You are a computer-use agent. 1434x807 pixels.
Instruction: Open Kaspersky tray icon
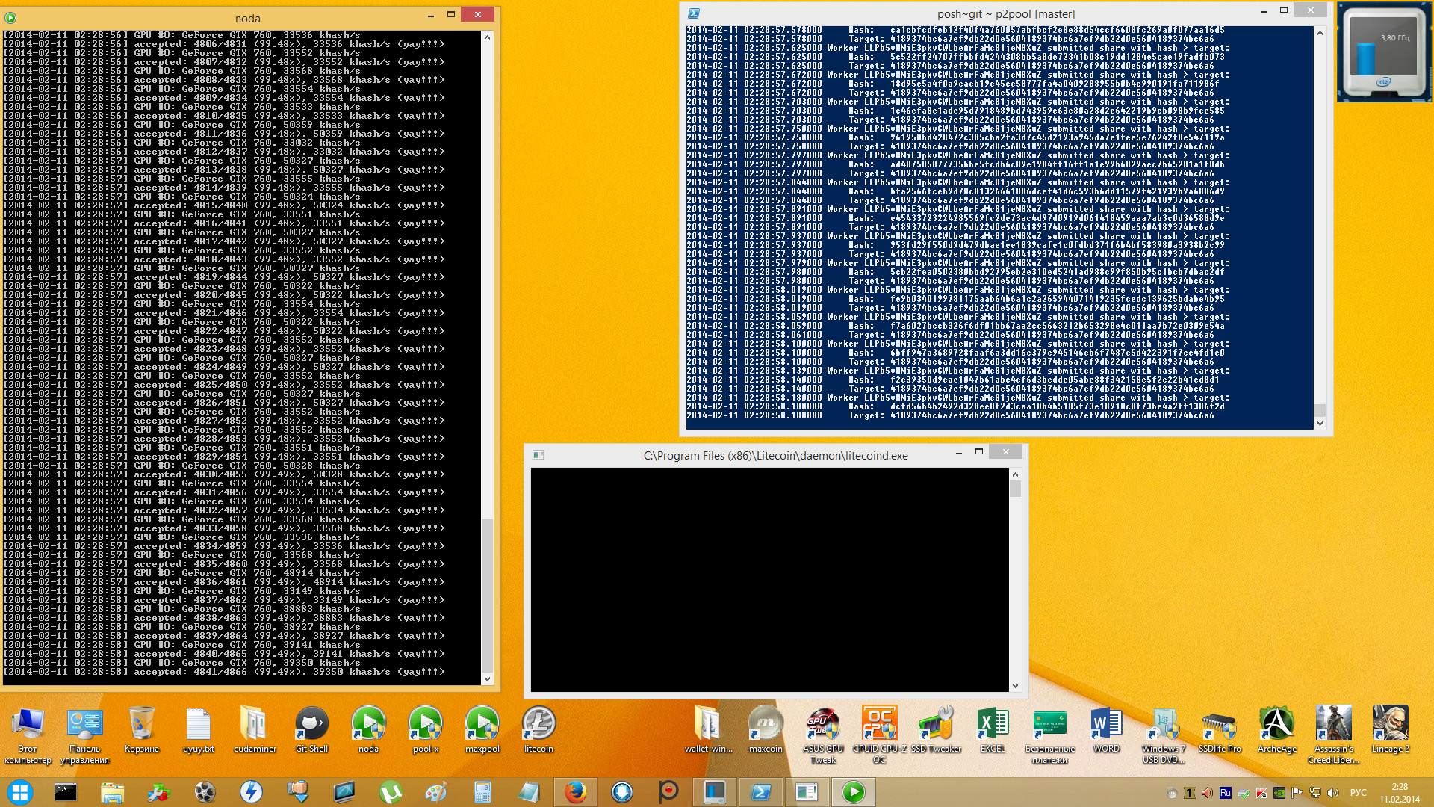[1261, 793]
